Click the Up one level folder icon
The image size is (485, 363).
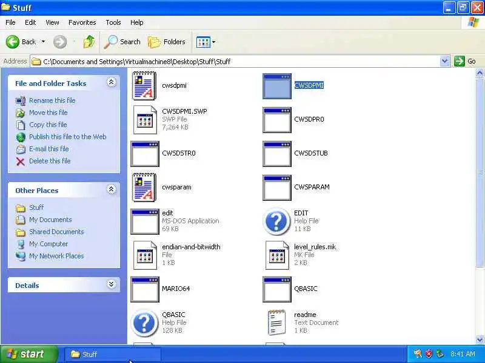coord(89,42)
